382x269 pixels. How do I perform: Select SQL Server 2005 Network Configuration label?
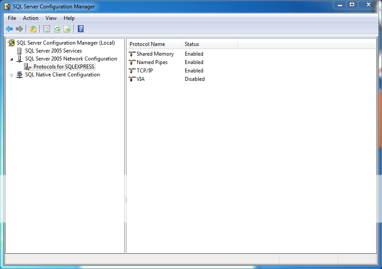(71, 59)
